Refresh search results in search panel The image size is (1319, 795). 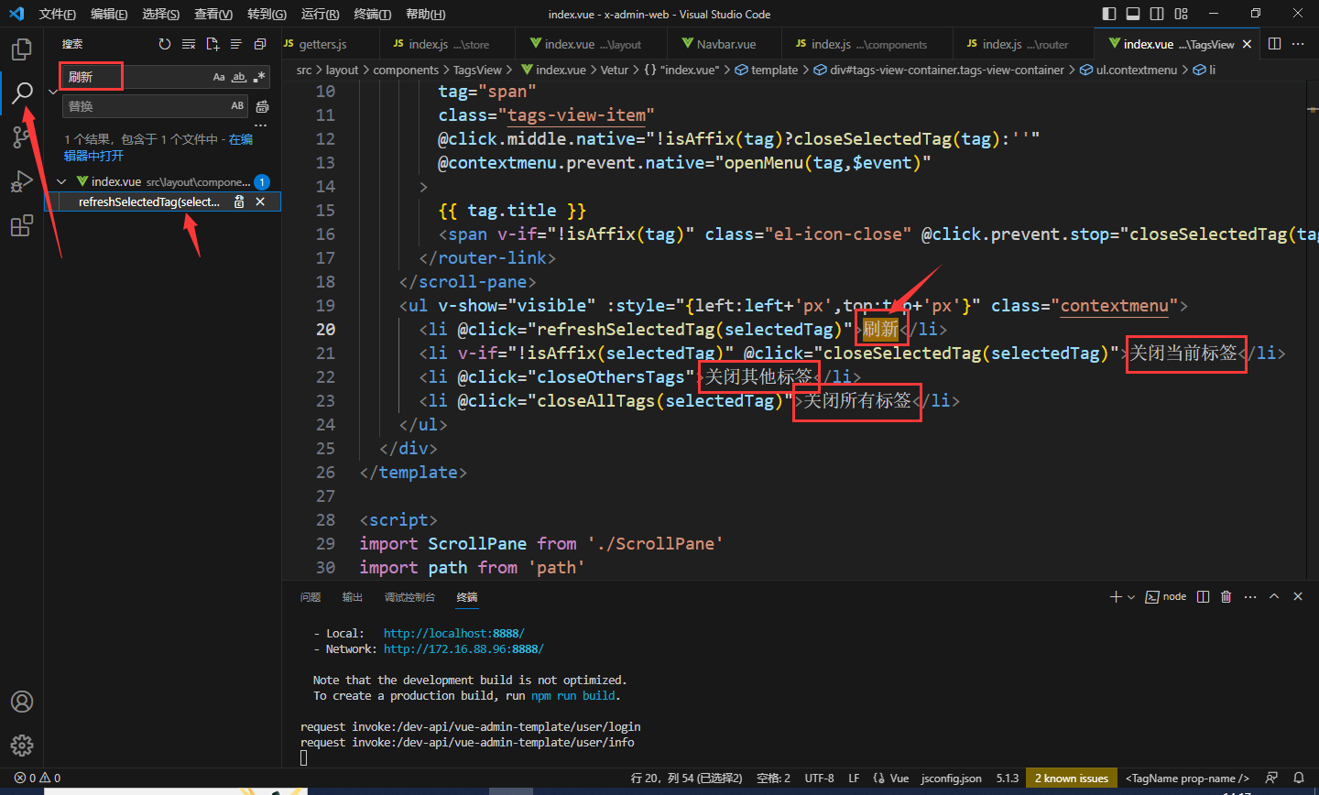pos(165,44)
